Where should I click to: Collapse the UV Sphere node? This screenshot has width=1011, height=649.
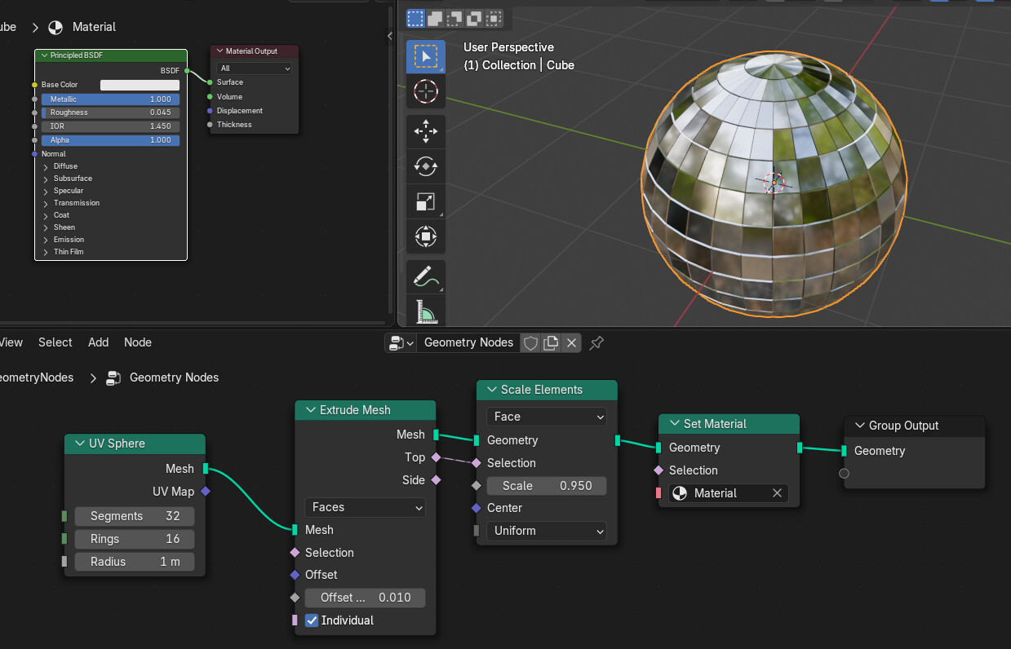(80, 444)
